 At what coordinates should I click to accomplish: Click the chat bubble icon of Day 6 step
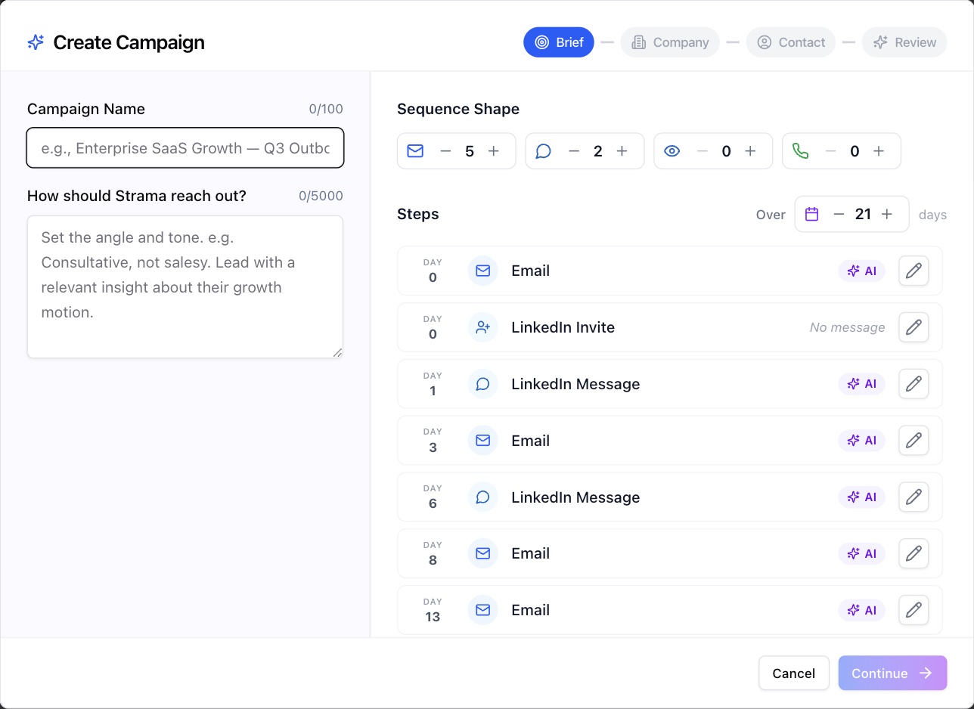pyautogui.click(x=482, y=497)
